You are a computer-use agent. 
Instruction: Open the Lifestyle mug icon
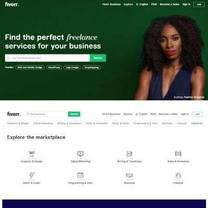click(x=178, y=175)
